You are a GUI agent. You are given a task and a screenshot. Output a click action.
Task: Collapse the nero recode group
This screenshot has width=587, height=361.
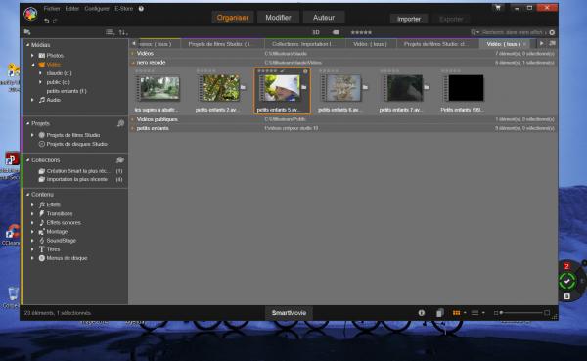132,63
